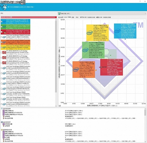This screenshot has width=147, height=143.
Task: Click the Intel logo in the yellow chart box
Action: [x=90, y=33]
